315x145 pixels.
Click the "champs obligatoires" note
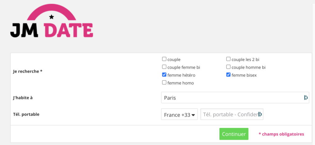pyautogui.click(x=281, y=134)
